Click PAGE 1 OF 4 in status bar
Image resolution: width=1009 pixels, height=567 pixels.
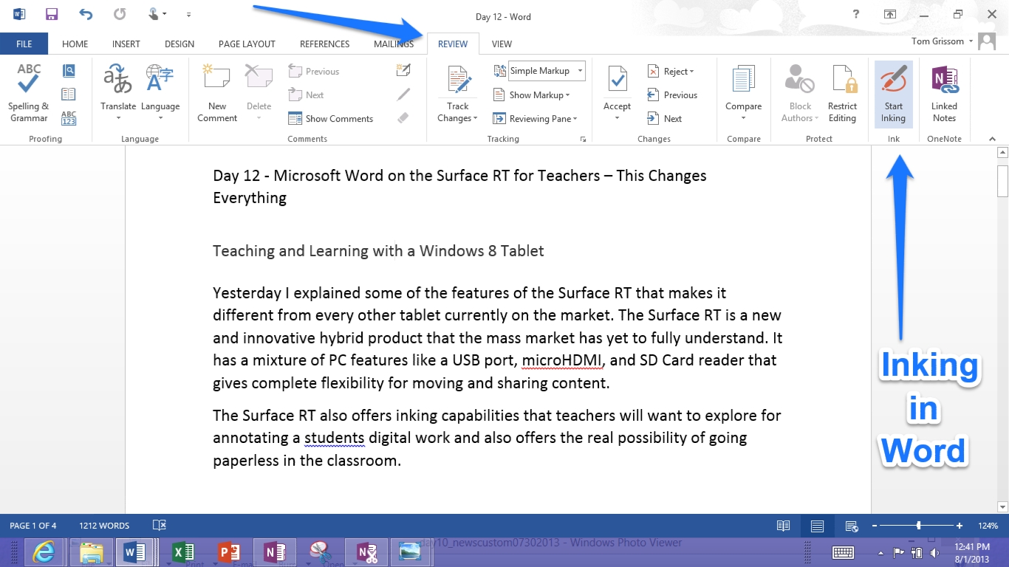pos(33,526)
